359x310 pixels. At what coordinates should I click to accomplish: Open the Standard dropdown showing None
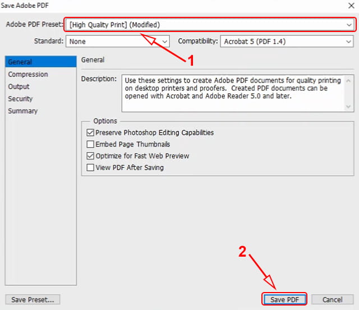[118, 41]
